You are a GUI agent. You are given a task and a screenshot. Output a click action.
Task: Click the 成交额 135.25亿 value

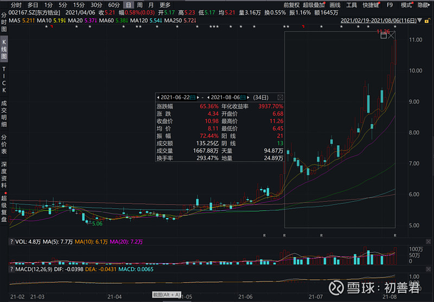(x=207, y=143)
